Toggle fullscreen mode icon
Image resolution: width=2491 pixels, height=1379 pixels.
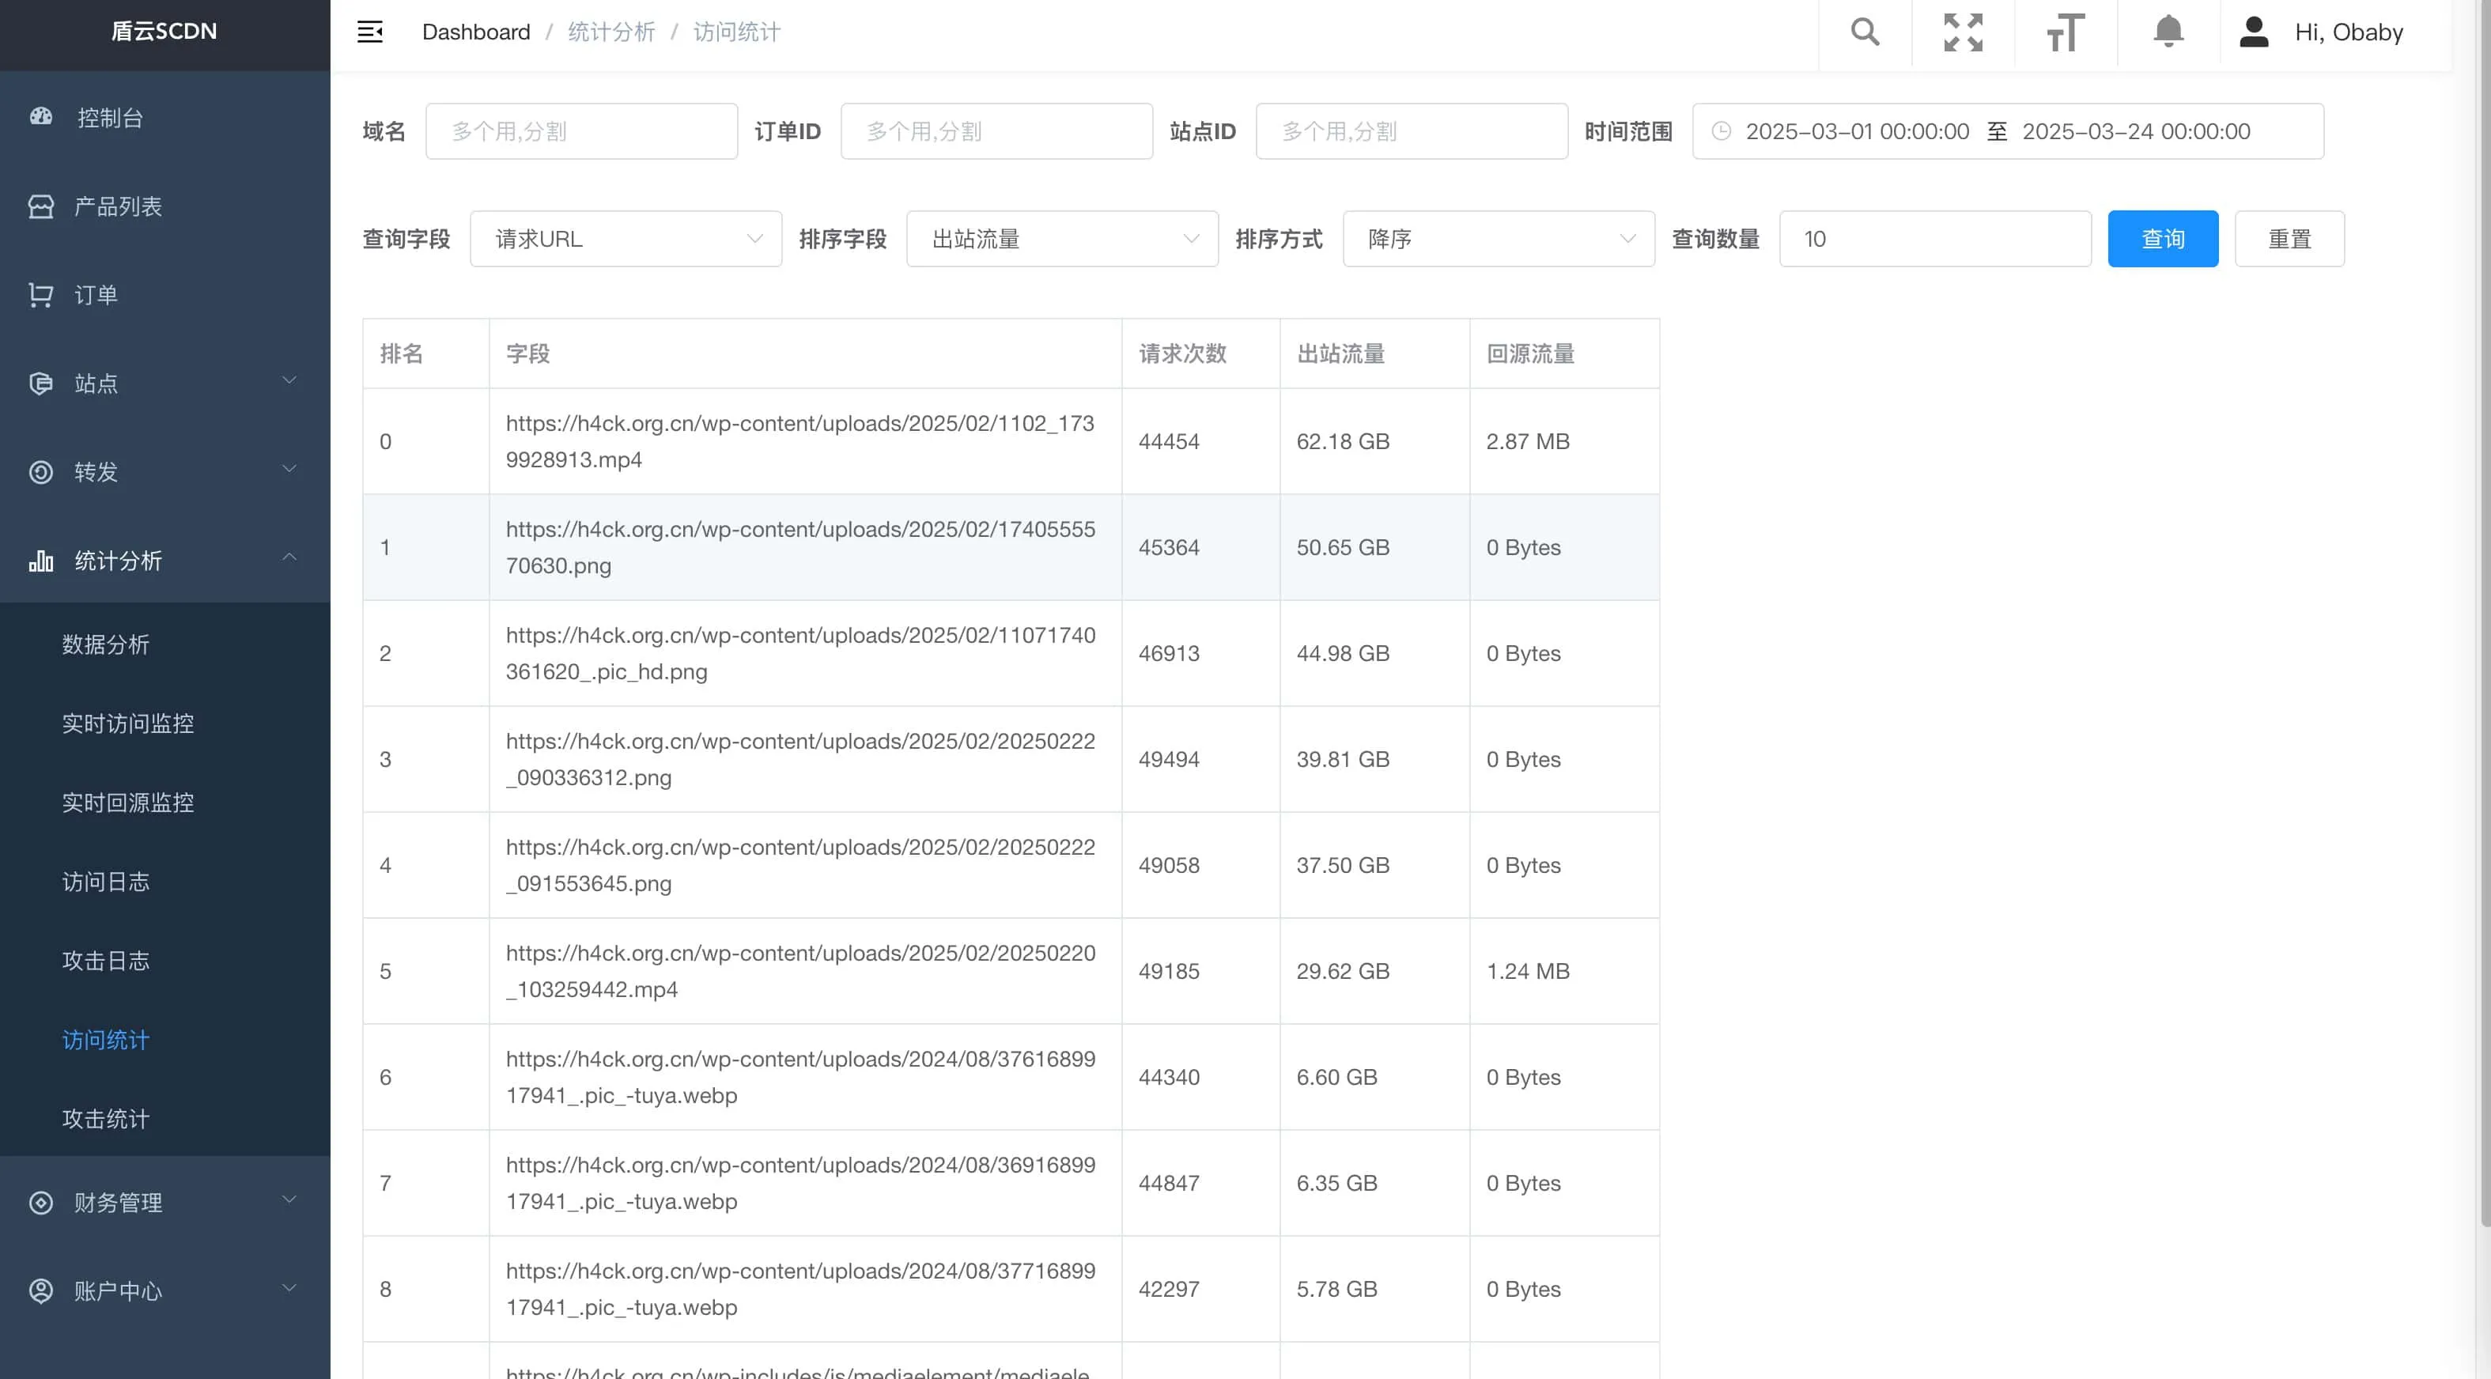coord(1963,32)
